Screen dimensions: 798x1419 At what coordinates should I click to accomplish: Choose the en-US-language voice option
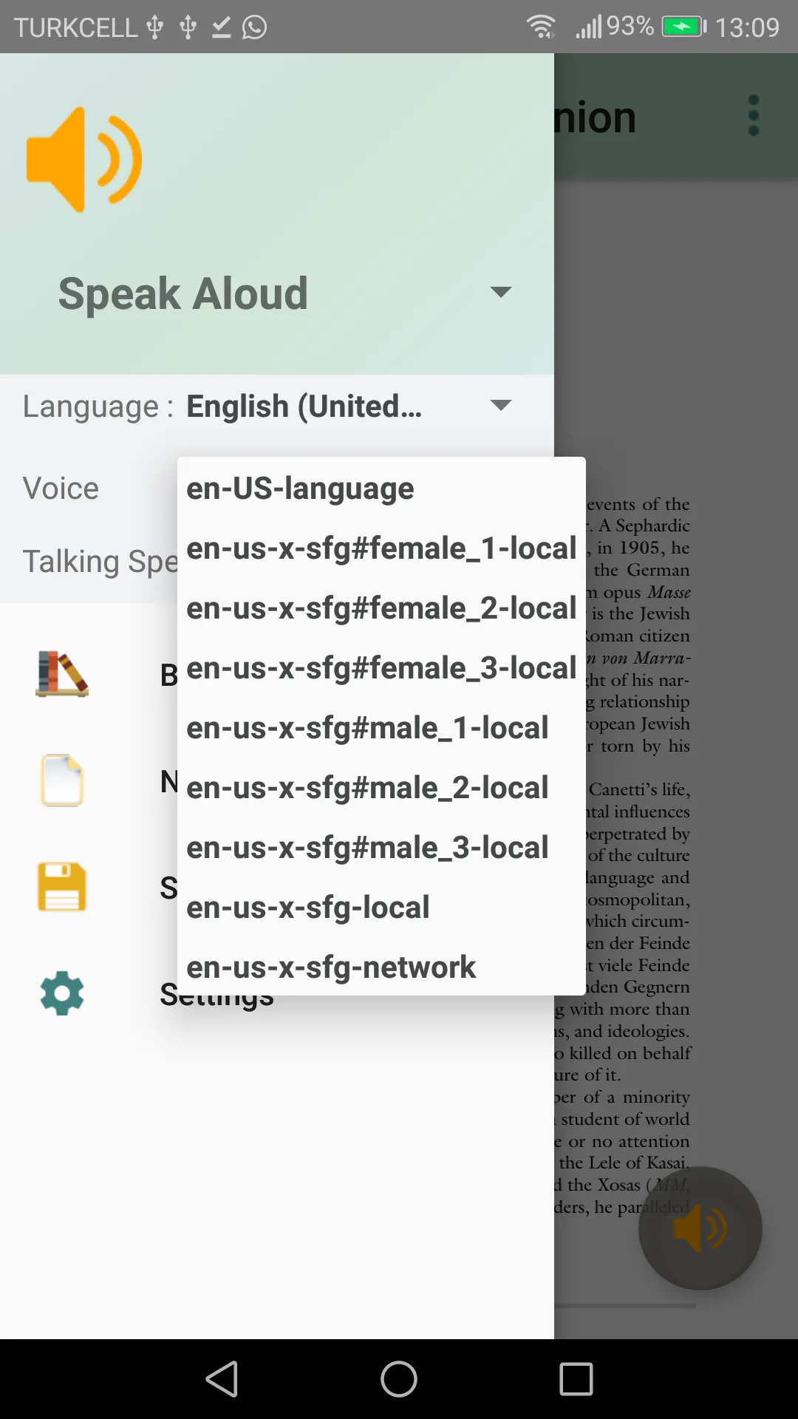pos(381,488)
